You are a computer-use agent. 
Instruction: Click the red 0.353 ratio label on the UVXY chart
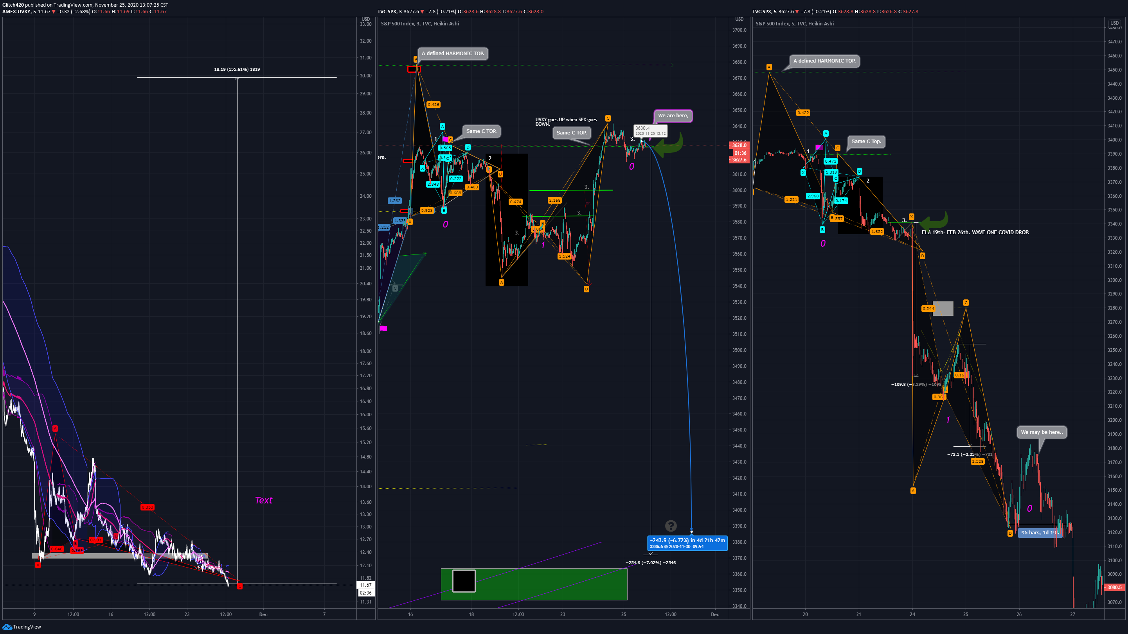point(148,507)
